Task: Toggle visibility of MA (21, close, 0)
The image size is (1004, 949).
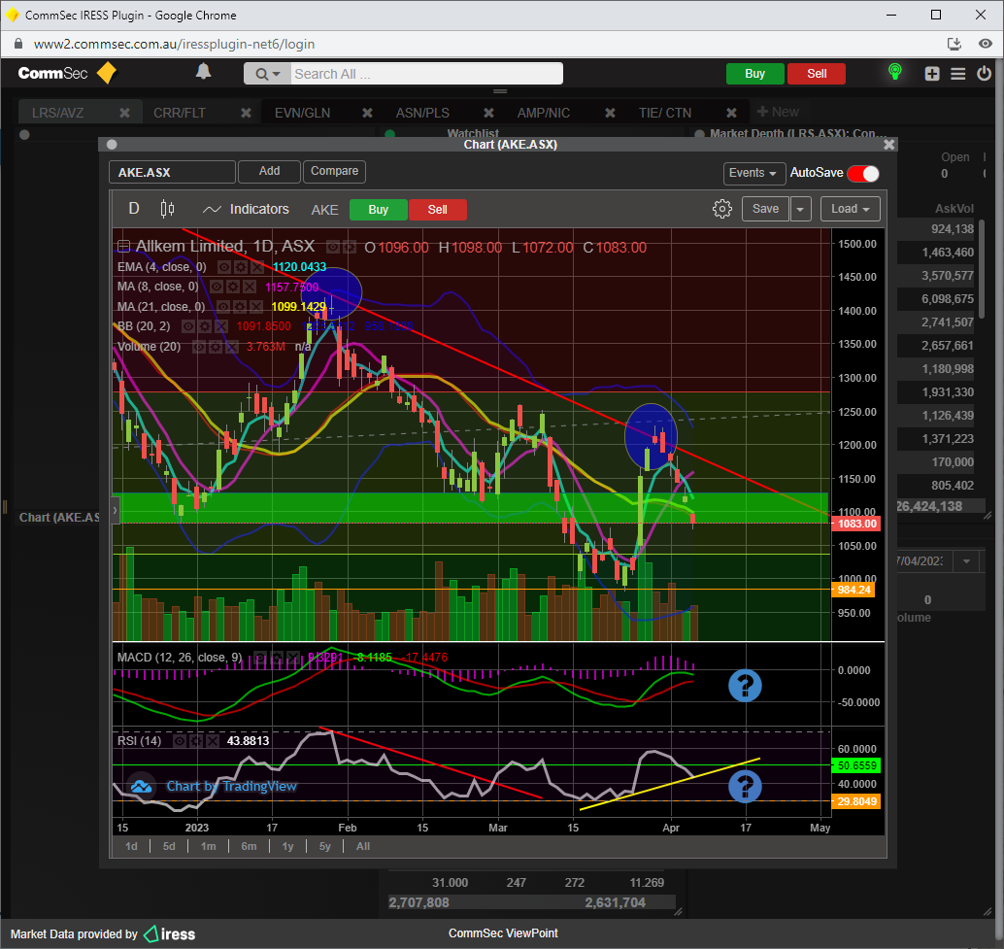Action: click(x=223, y=307)
